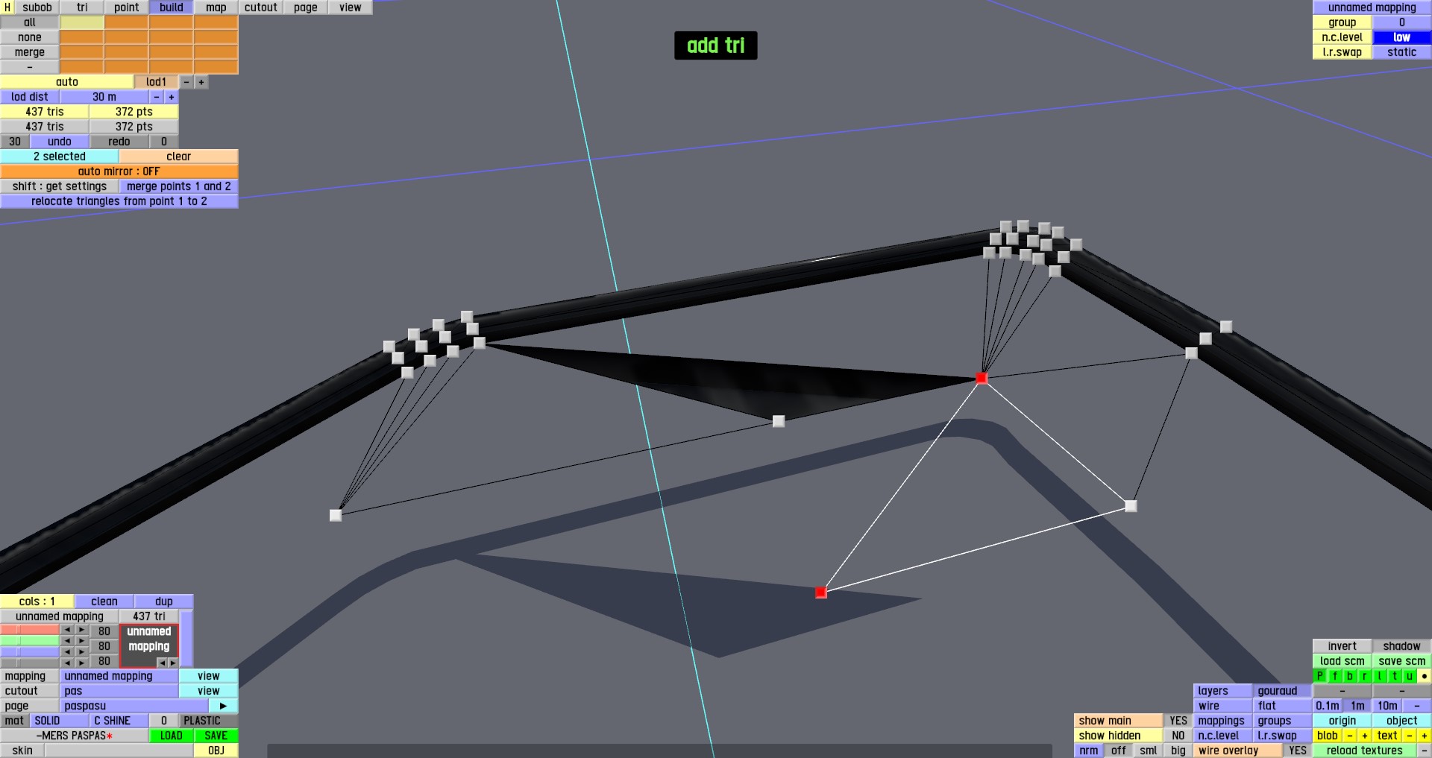Increase the blue color value with right arrow
The height and width of the screenshot is (758, 1432).
pos(81,652)
